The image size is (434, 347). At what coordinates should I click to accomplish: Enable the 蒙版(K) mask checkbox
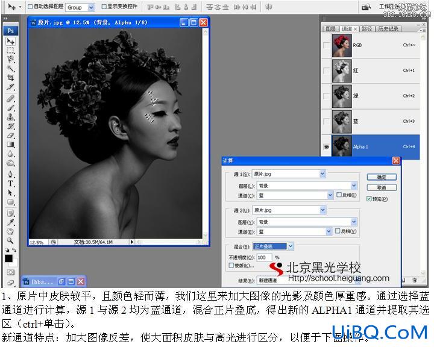231,265
